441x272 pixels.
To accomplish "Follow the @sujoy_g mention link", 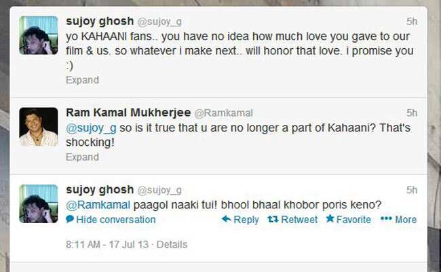I will (91, 128).
